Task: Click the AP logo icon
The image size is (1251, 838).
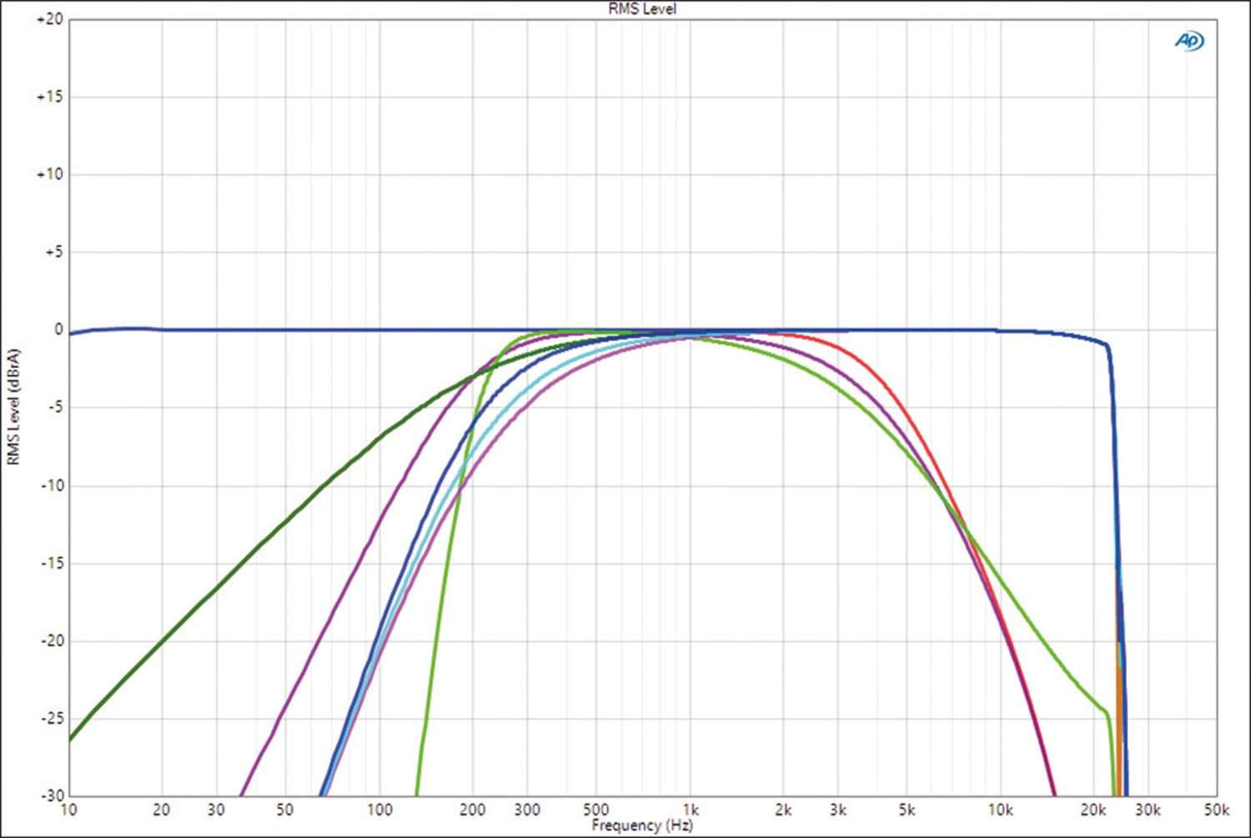Action: 1189,41
